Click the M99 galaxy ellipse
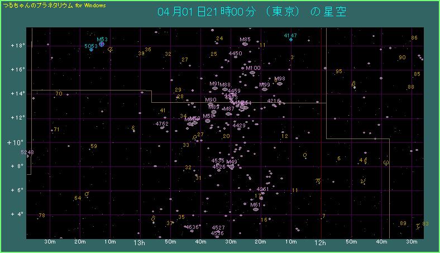The image size is (440, 253). coord(265,89)
